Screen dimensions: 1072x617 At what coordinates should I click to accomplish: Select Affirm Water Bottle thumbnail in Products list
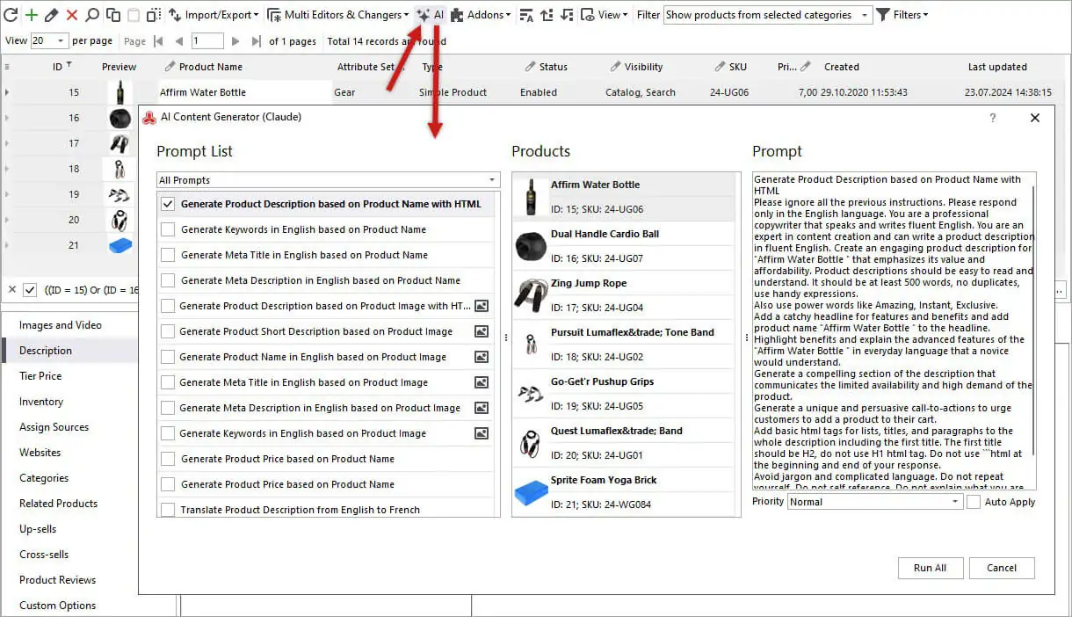point(530,197)
